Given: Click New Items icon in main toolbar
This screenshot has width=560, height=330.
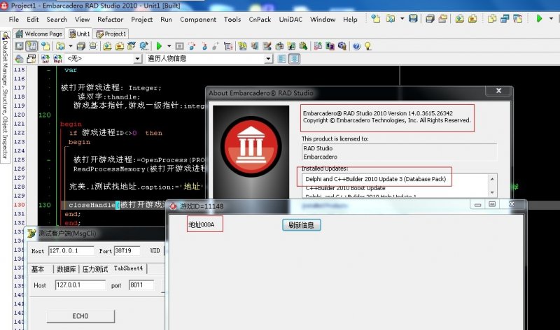Looking at the screenshot, I should pyautogui.click(x=375, y=19).
